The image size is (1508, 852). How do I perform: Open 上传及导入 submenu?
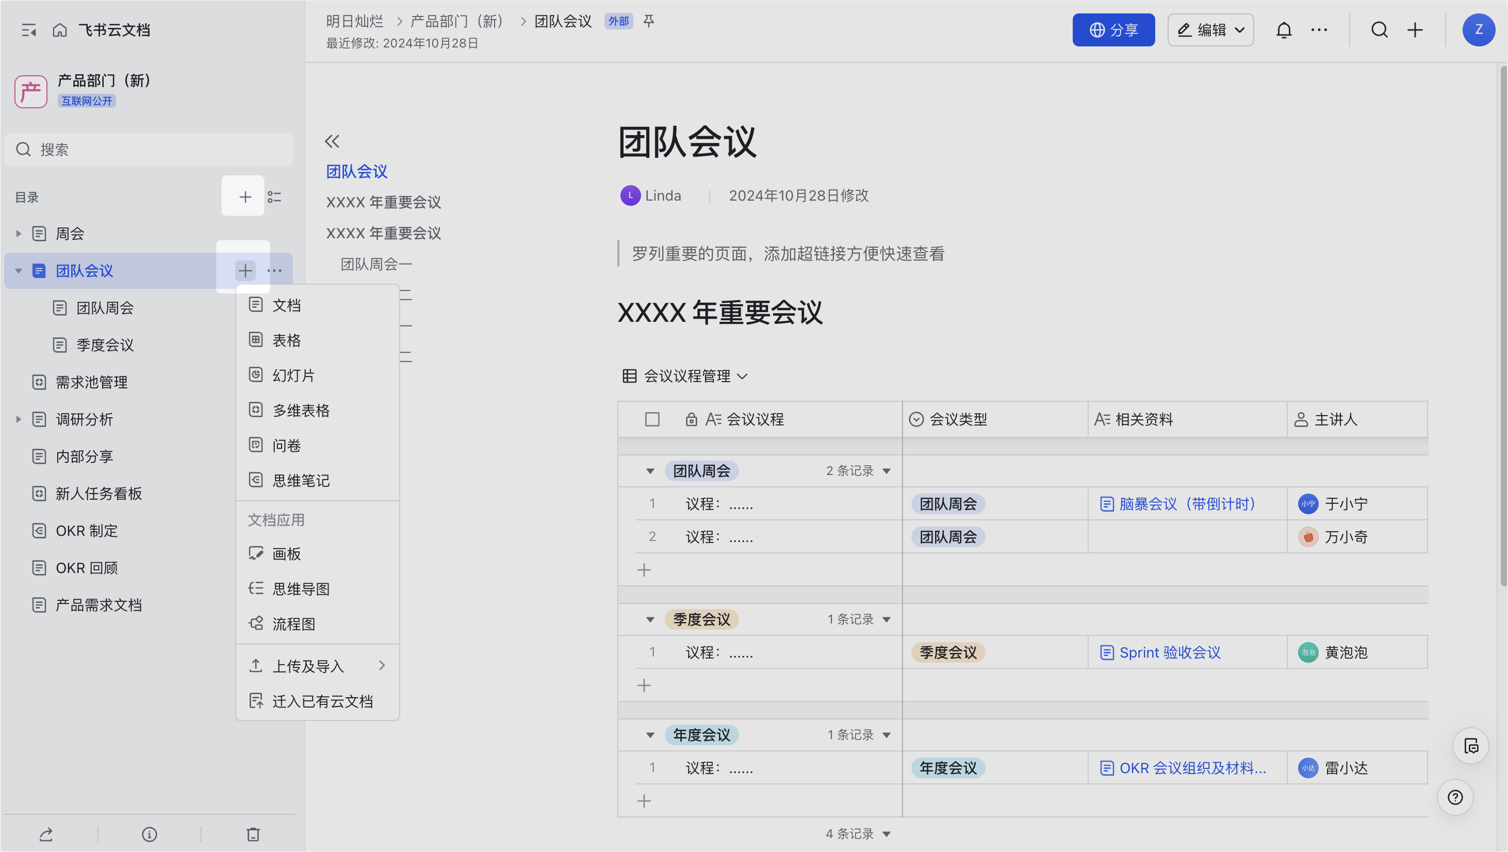(x=318, y=666)
